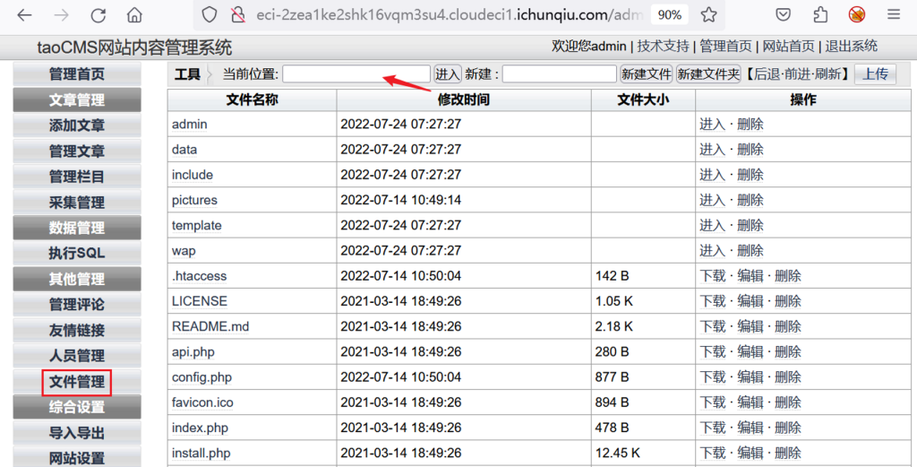917x467 pixels.
Task: Click the insecure connection padlock icon
Action: point(238,15)
